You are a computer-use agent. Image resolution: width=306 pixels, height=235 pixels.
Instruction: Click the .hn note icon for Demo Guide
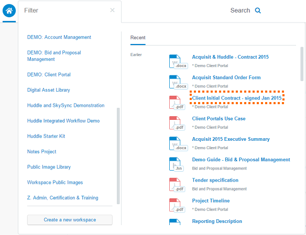(177, 164)
